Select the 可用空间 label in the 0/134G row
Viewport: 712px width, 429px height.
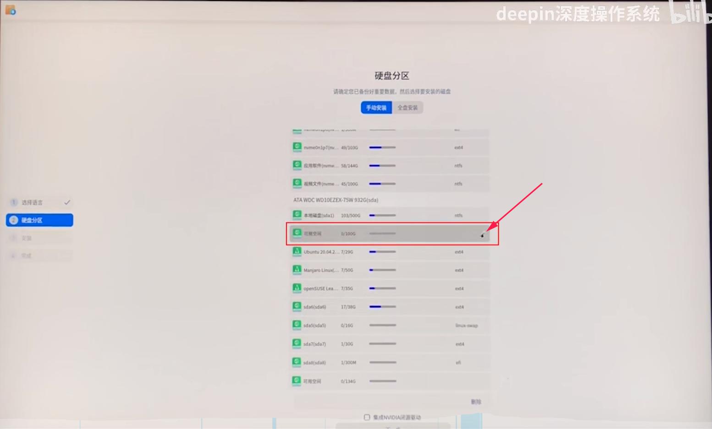[312, 381]
